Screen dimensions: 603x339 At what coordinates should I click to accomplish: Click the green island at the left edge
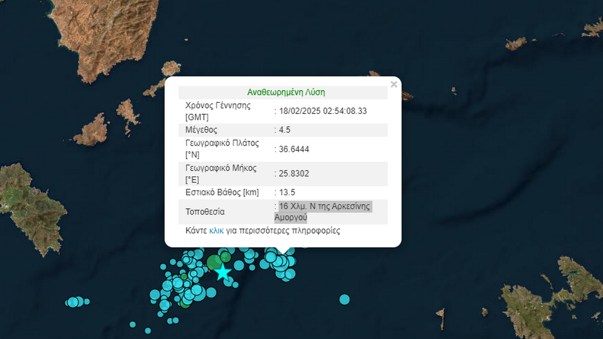tap(28, 206)
